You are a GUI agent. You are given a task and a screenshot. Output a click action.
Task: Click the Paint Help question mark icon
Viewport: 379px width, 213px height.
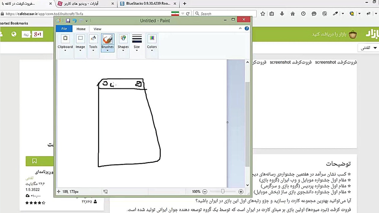(247, 28)
